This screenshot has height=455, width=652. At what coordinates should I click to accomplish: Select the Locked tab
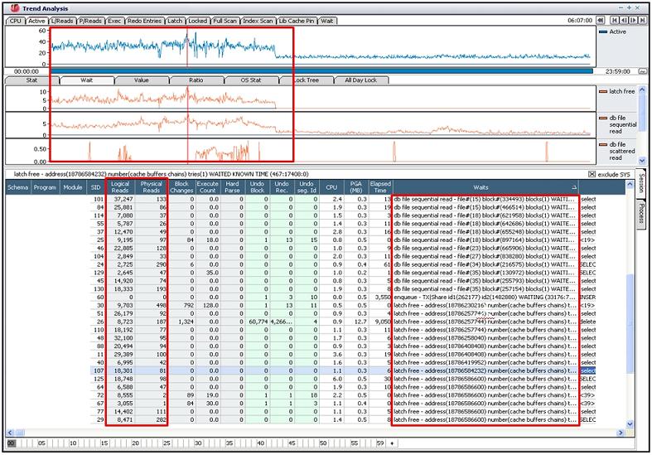coord(197,21)
